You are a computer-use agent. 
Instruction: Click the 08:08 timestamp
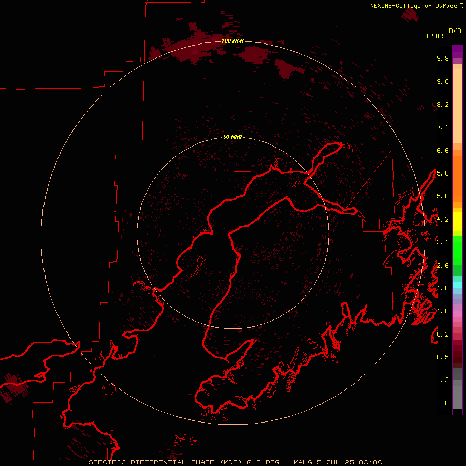click(370, 462)
